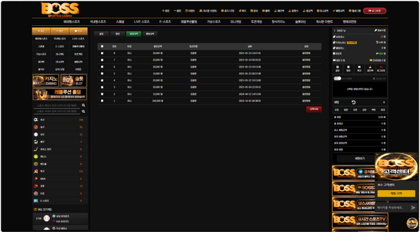This screenshot has width=420, height=232.
Task: Open LIVE 스포츠 in top navigation
Action: pos(142,22)
